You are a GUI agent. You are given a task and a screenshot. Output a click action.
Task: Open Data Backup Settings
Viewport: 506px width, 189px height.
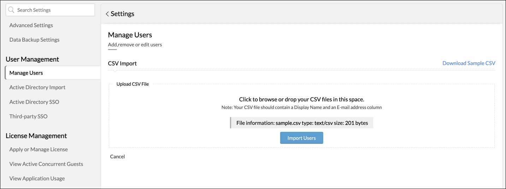click(34, 40)
